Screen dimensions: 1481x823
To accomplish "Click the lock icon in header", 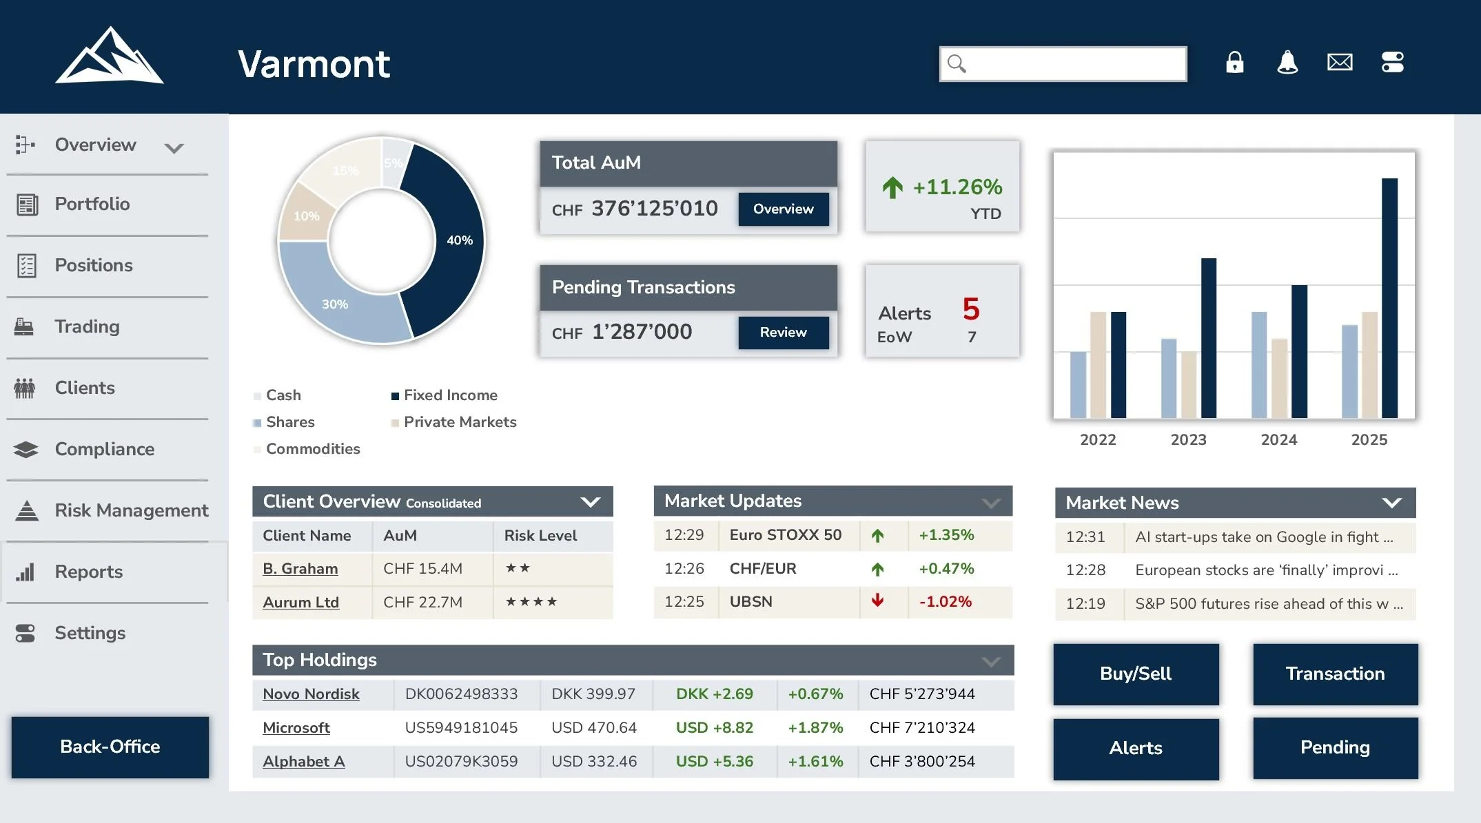I will [1234, 63].
